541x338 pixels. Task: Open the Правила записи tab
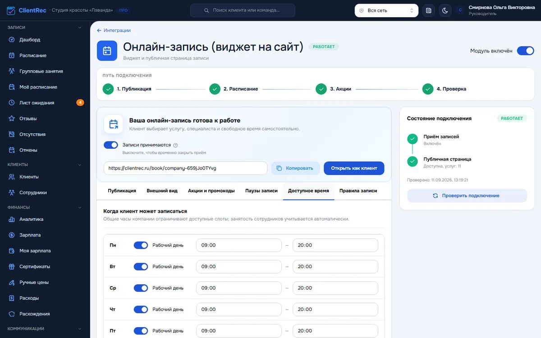tap(358, 191)
